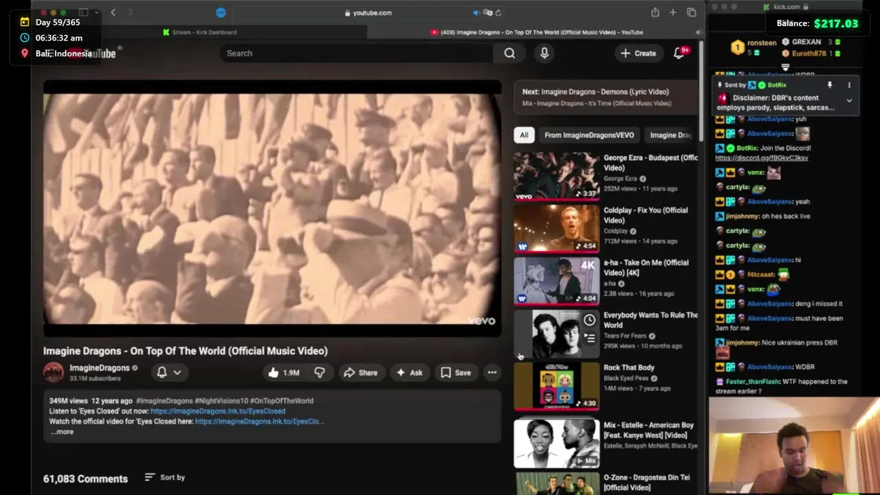Switch to Stream - Kick Dashboard tab

[x=200, y=32]
